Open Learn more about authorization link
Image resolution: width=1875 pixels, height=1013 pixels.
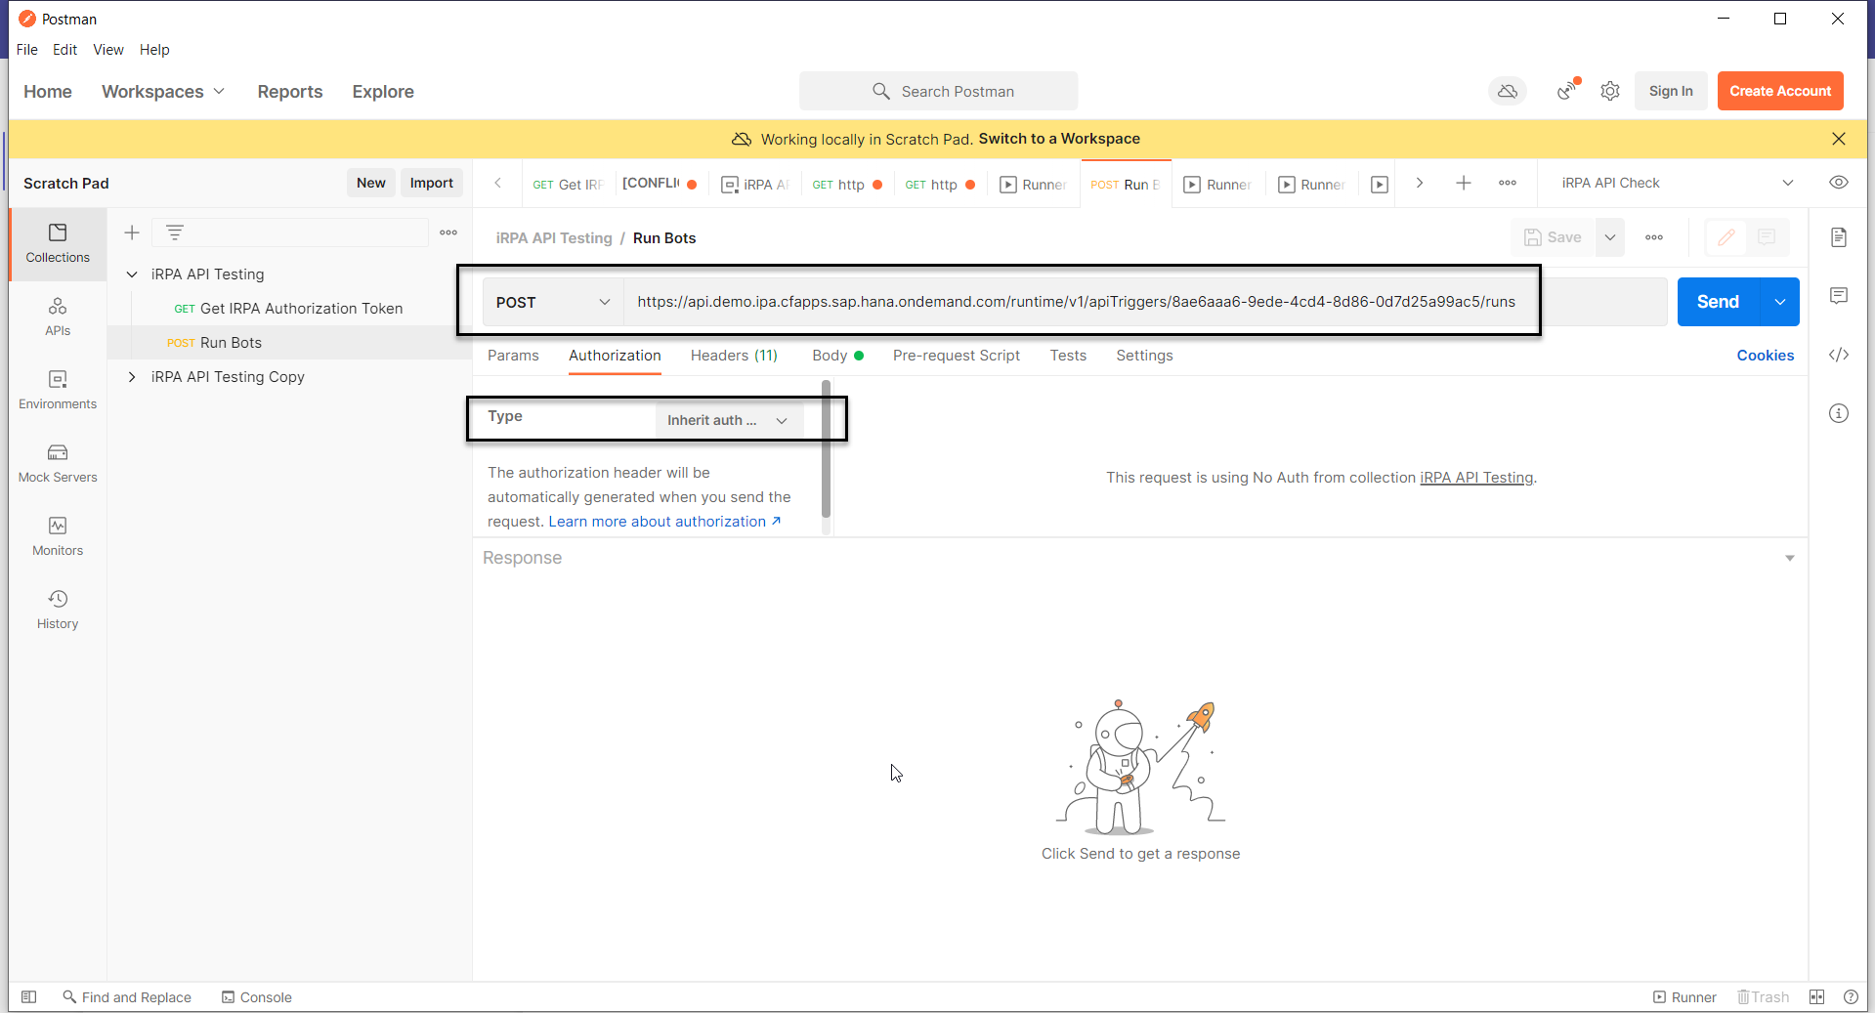(664, 522)
